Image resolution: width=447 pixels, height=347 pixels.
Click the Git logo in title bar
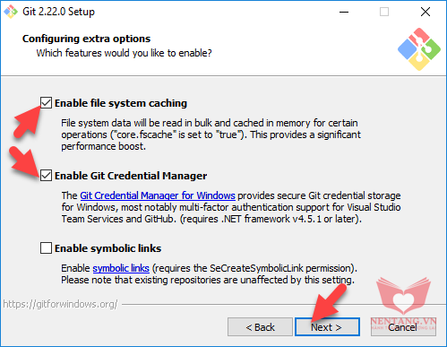click(x=11, y=12)
